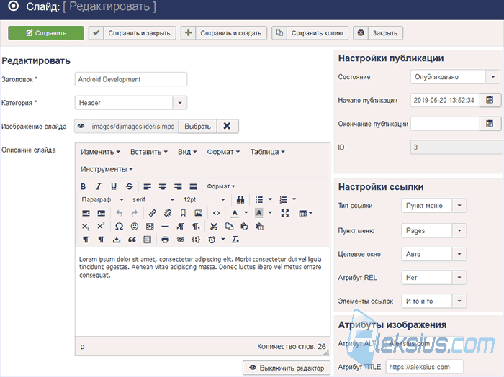The height and width of the screenshot is (377, 504).
Task: Click the paste icon
Action: (x=244, y=227)
